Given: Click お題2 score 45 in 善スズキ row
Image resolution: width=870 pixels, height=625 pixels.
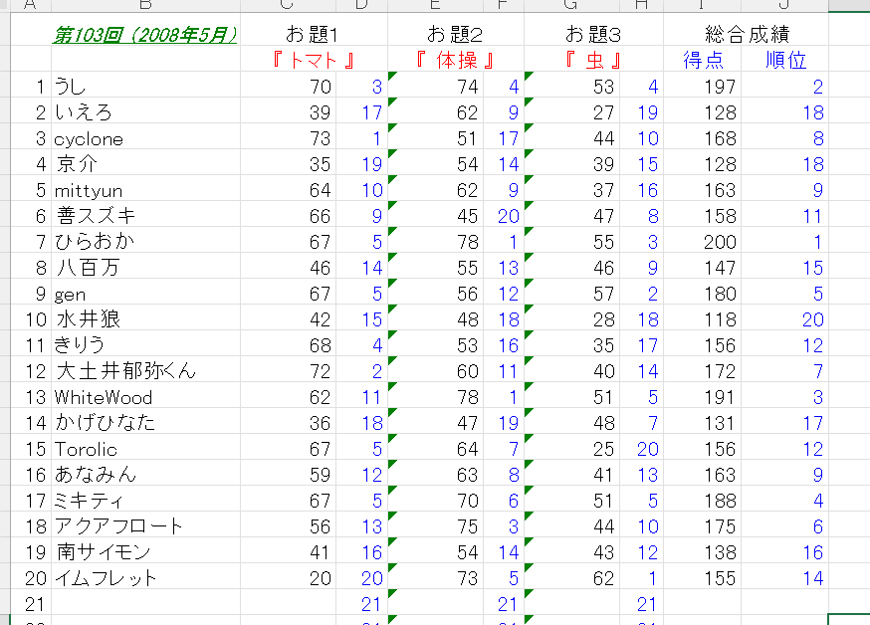Looking at the screenshot, I should click(436, 216).
